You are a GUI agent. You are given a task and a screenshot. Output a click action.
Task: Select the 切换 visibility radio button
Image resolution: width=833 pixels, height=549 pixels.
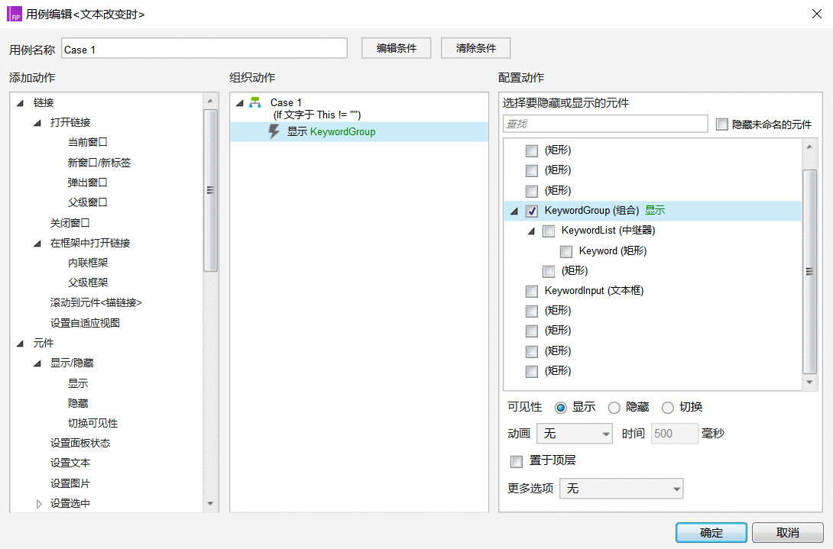tap(668, 407)
